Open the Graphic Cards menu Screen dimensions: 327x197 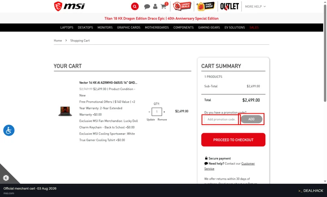click(x=129, y=28)
